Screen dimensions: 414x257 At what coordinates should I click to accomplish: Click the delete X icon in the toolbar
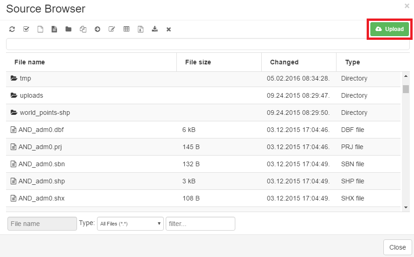[x=169, y=29]
